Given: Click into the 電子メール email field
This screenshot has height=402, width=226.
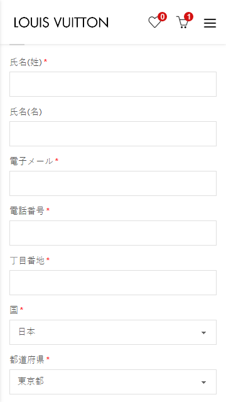Looking at the screenshot, I should pos(113,183).
